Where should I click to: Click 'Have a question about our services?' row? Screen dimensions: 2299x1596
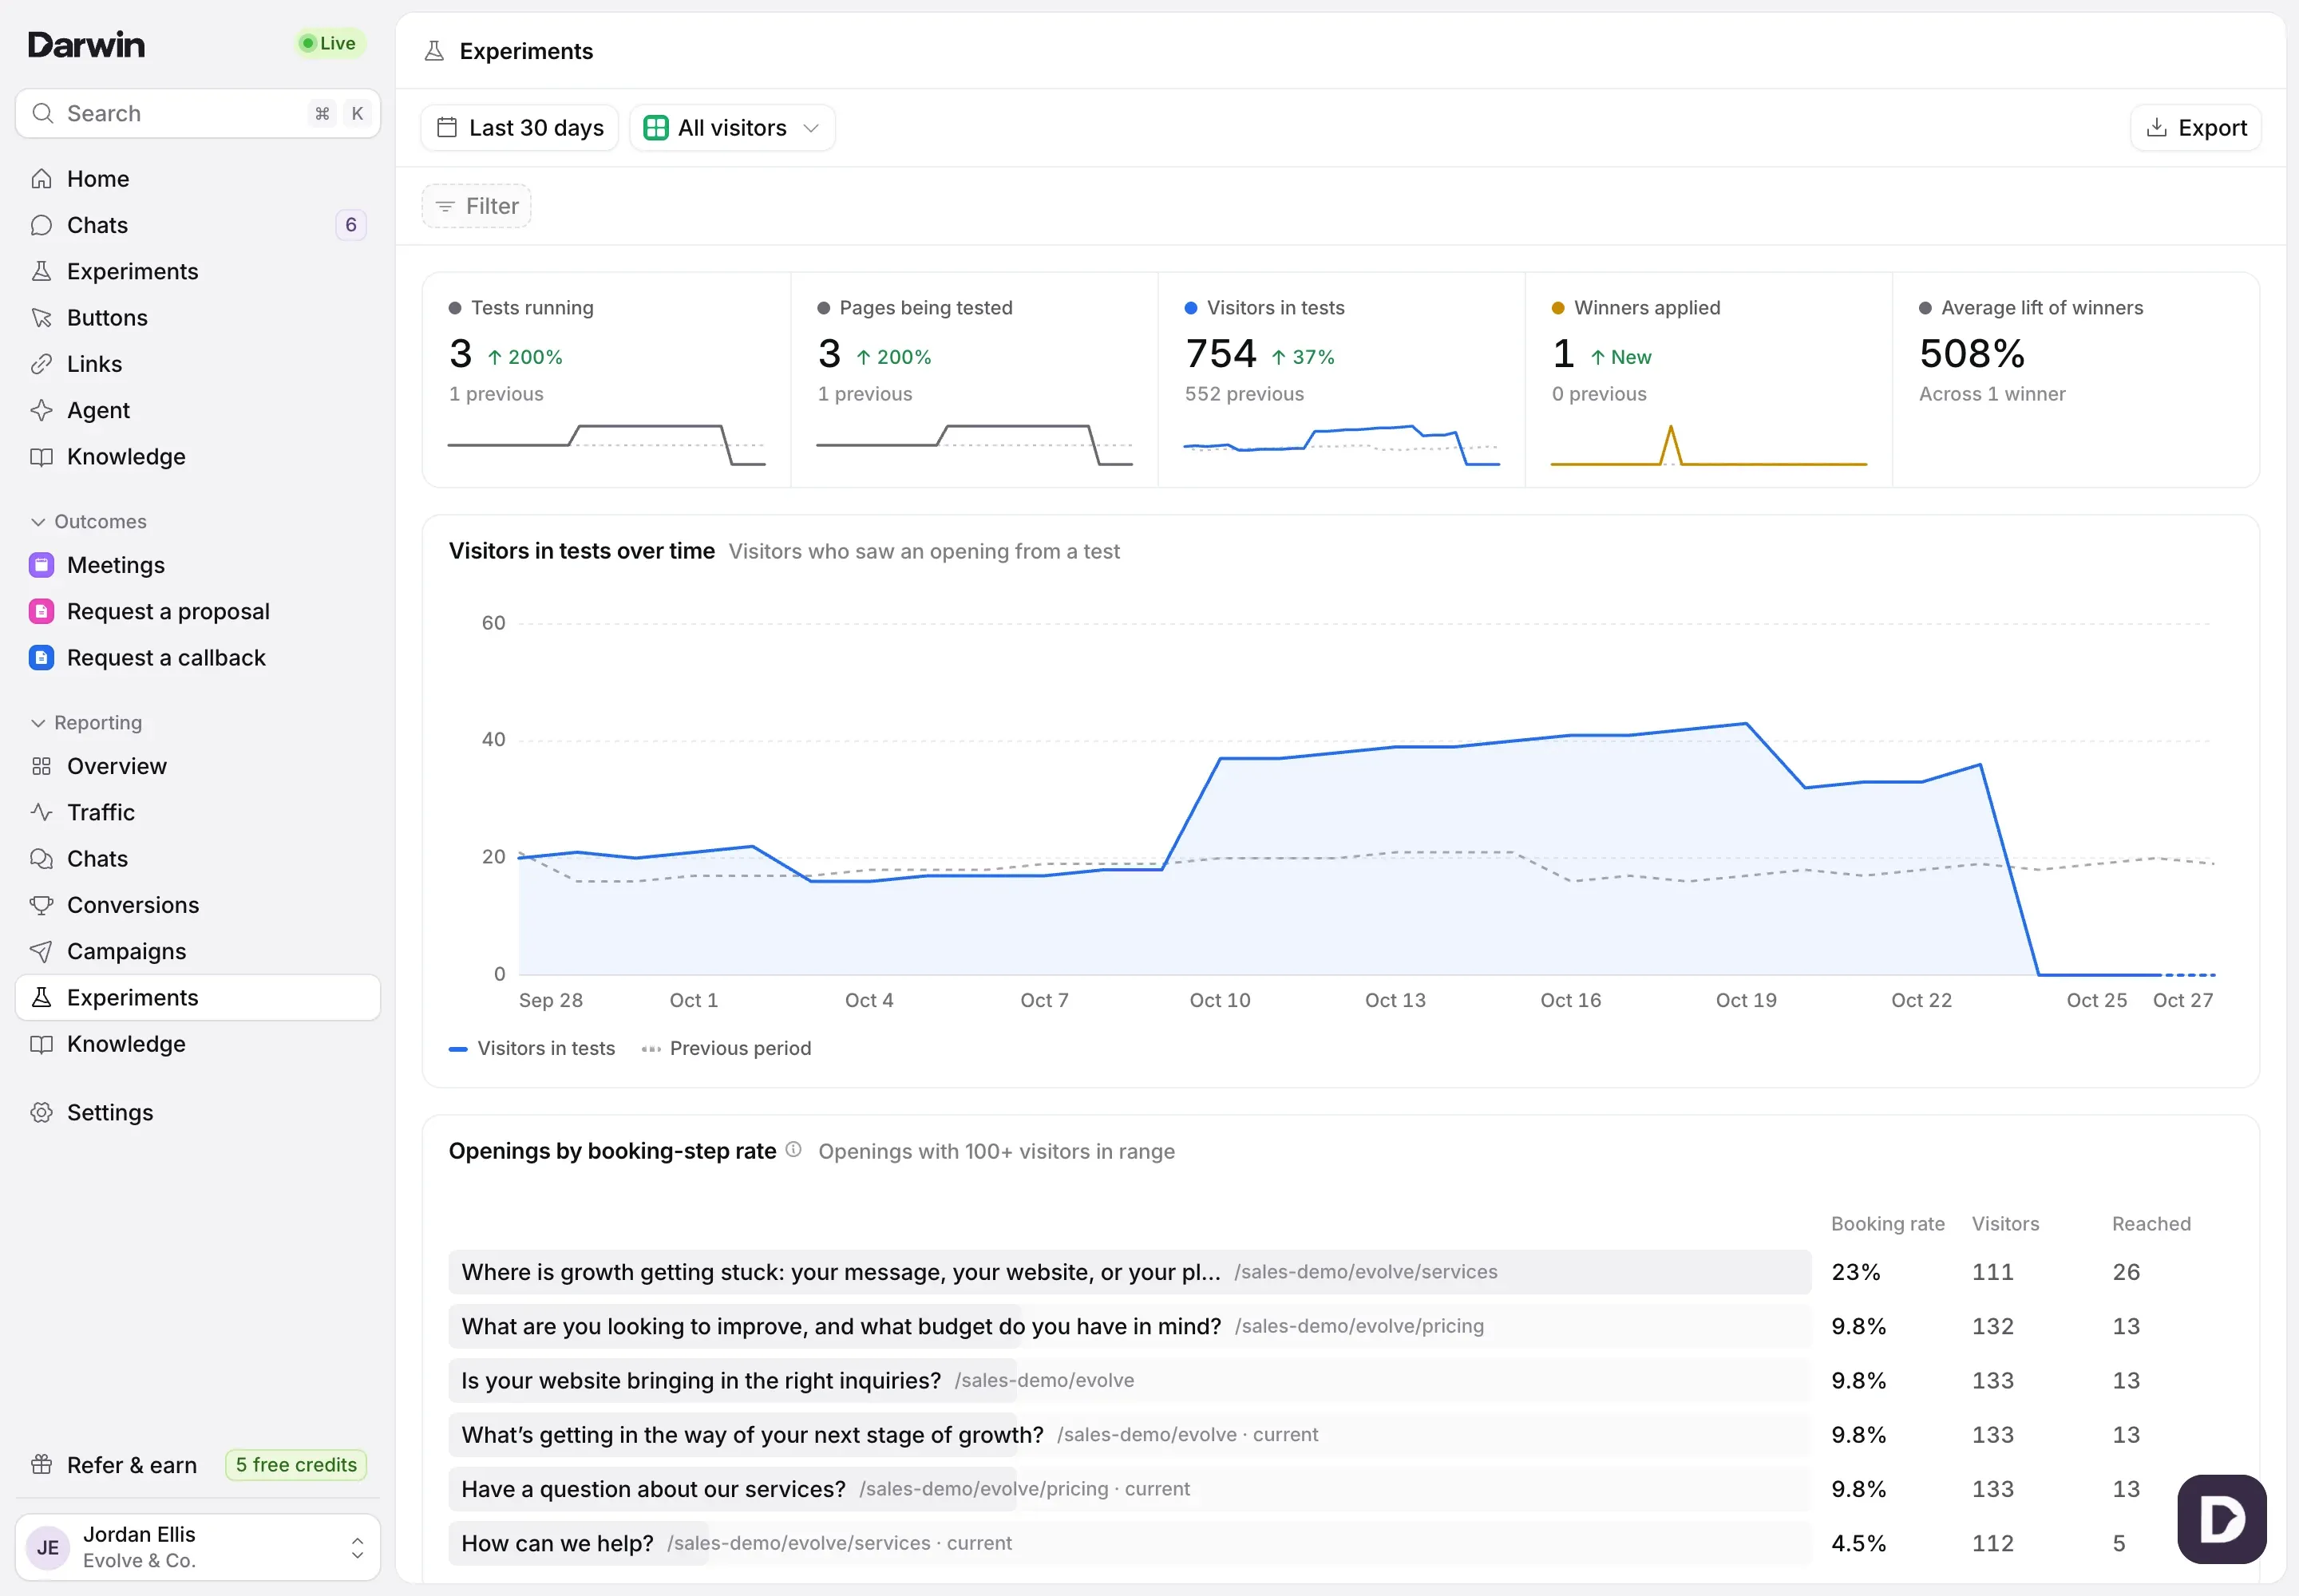click(x=1340, y=1489)
